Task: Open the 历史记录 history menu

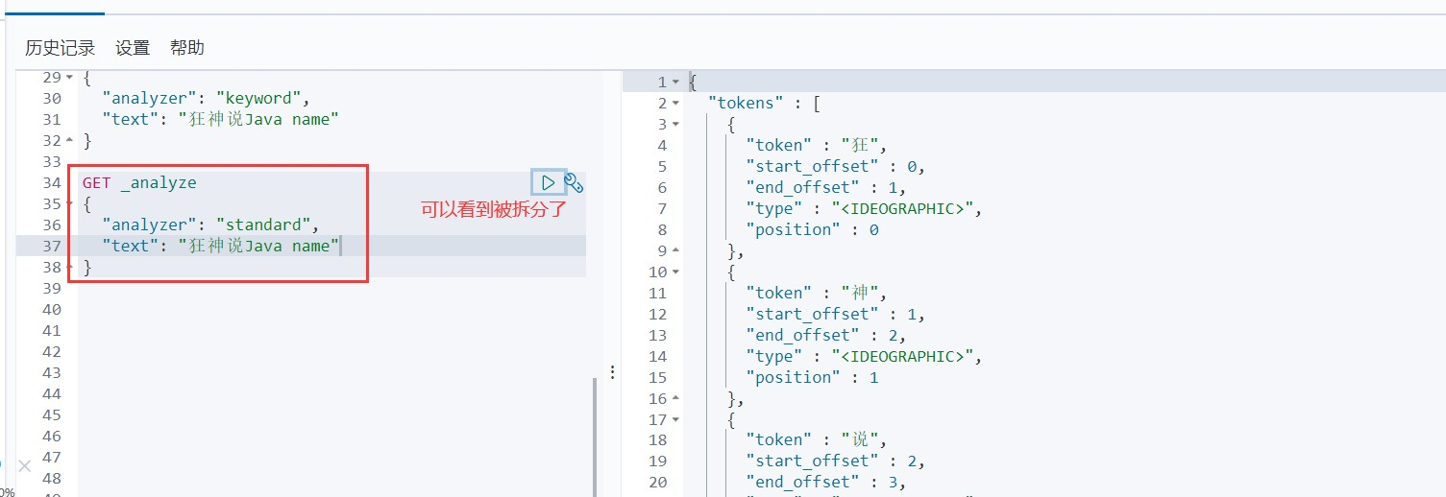Action: [60, 48]
